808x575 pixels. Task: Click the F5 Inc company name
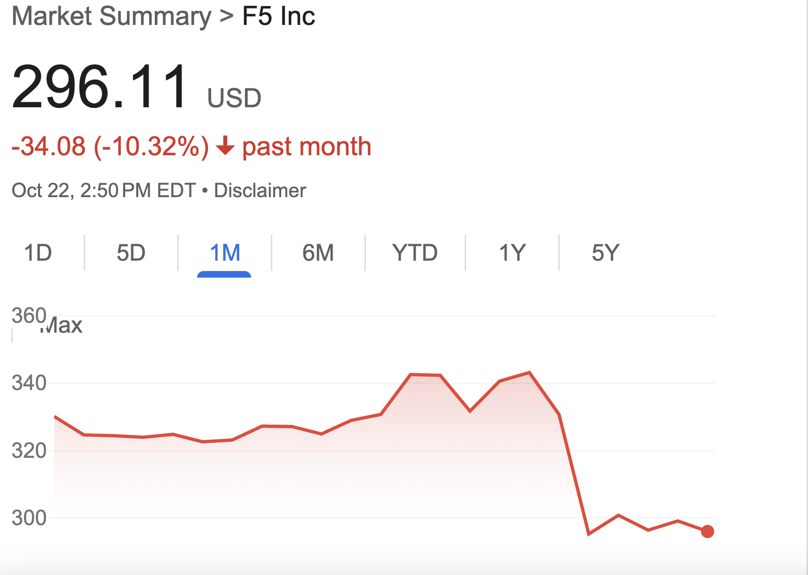tap(278, 16)
